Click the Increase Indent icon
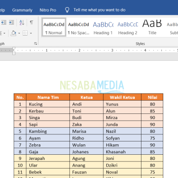 point(11,22)
